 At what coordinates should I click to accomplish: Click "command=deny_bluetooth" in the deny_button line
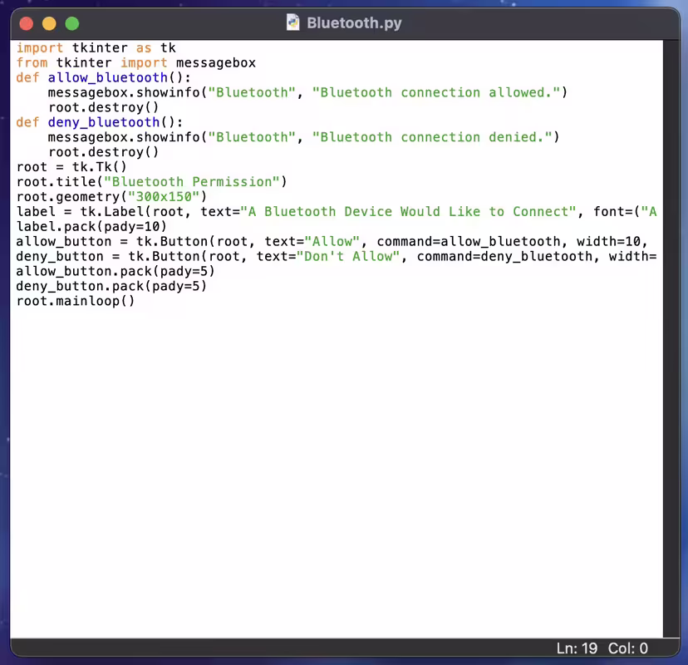click(x=504, y=257)
